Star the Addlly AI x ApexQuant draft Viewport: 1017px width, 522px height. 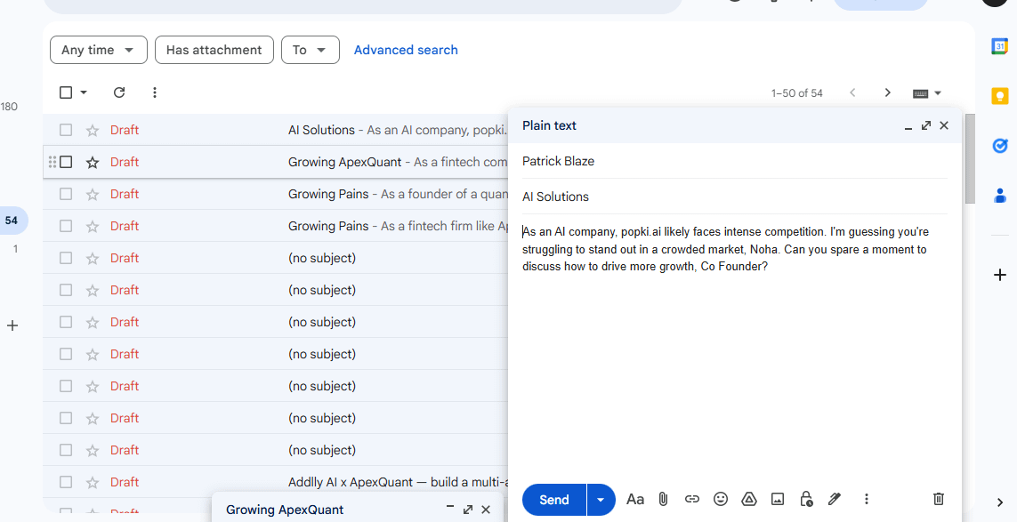pyautogui.click(x=93, y=483)
